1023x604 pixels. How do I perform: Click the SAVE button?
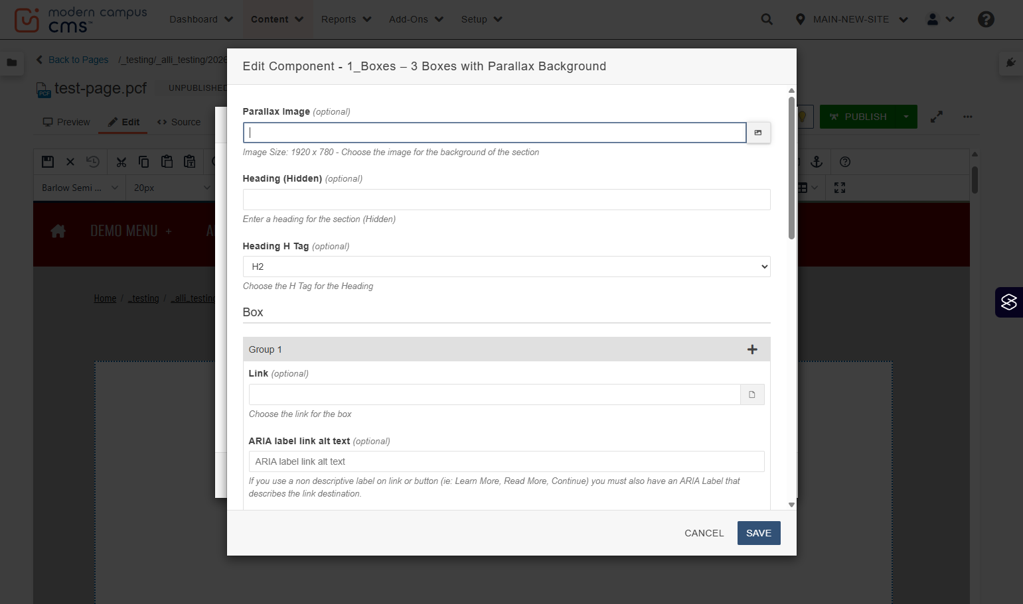tap(759, 533)
